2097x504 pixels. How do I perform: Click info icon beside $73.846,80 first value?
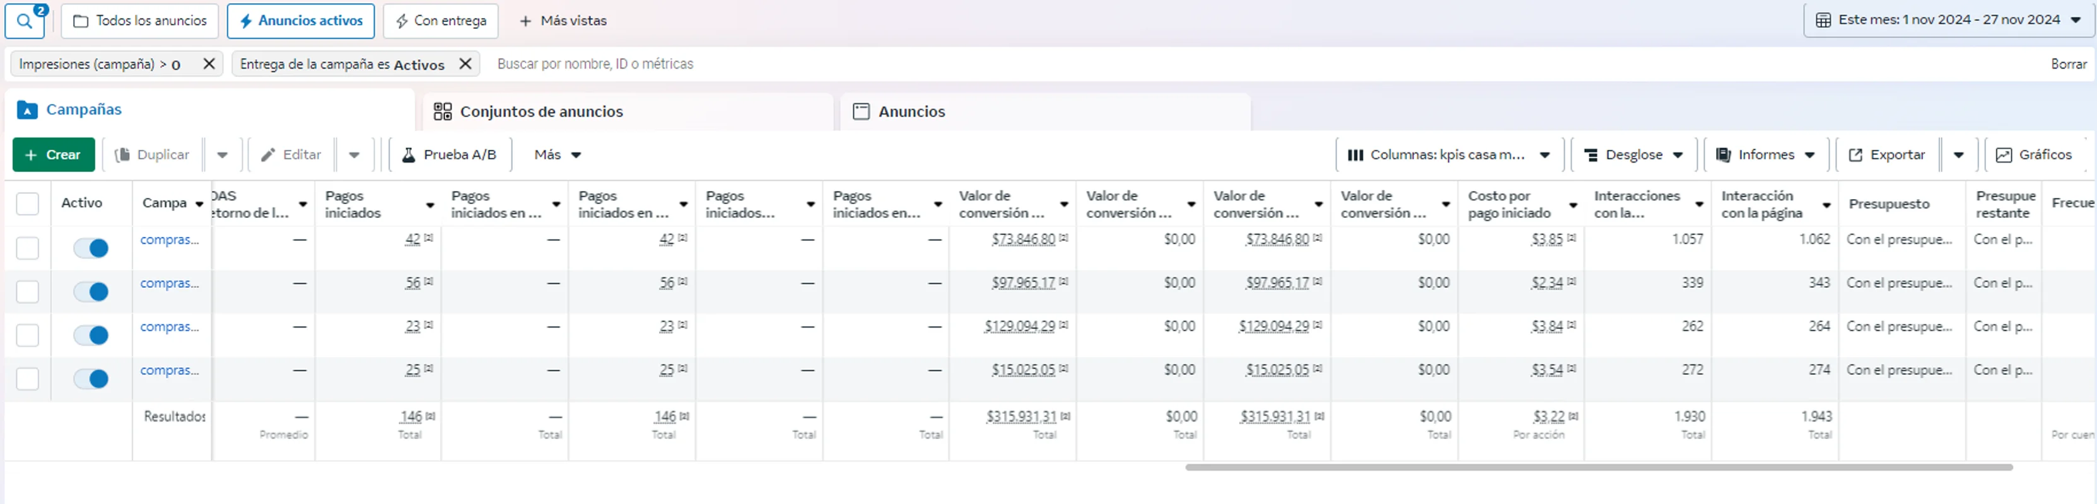[1063, 238]
